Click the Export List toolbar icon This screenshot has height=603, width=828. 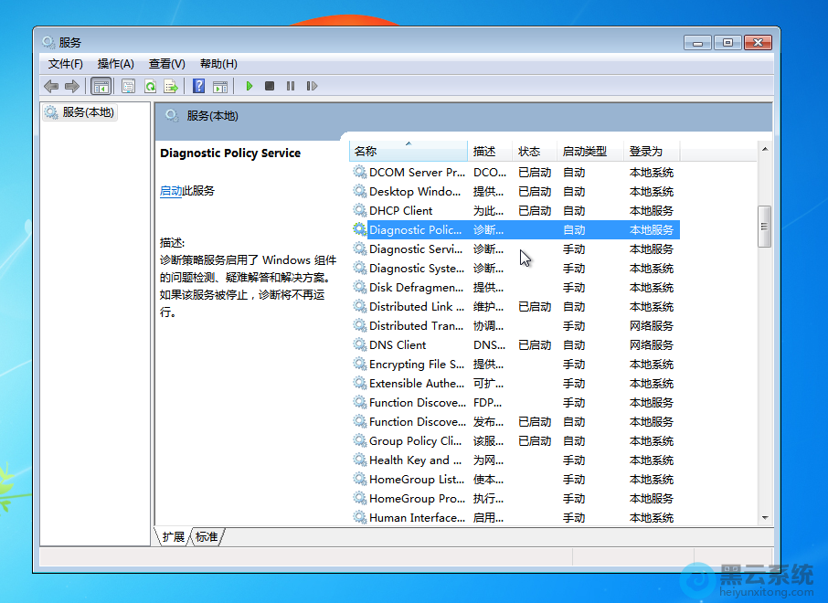[171, 86]
